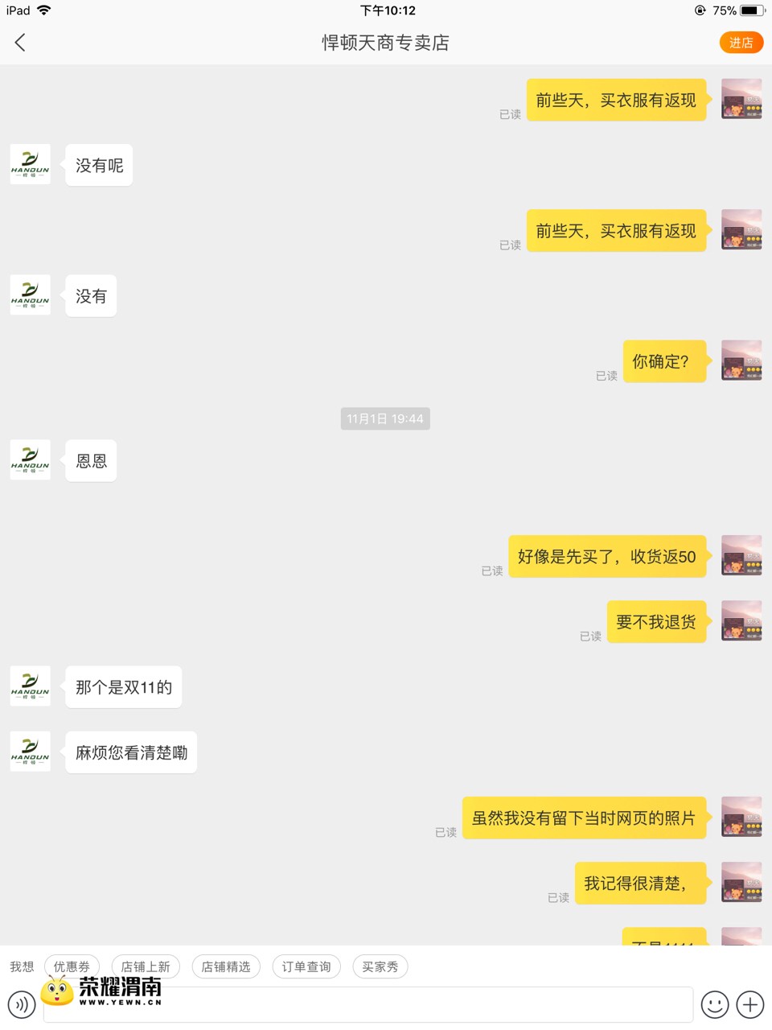Image resolution: width=772 pixels, height=1030 pixels.
Task: Open my avatar next to 你确定?
Action: [741, 360]
